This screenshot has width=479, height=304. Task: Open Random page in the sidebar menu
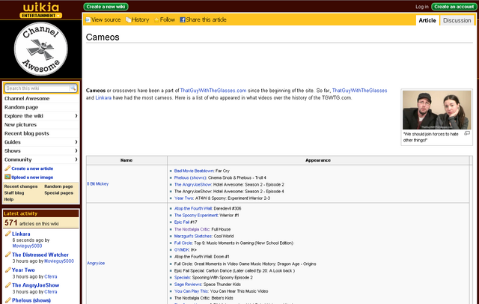(x=22, y=107)
